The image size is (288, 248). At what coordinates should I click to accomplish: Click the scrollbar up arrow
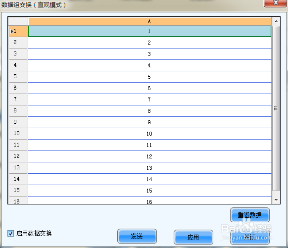point(276,21)
